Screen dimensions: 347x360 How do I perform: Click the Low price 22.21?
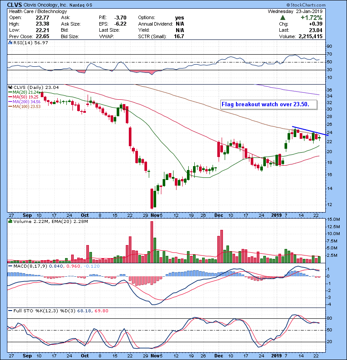click(43, 30)
